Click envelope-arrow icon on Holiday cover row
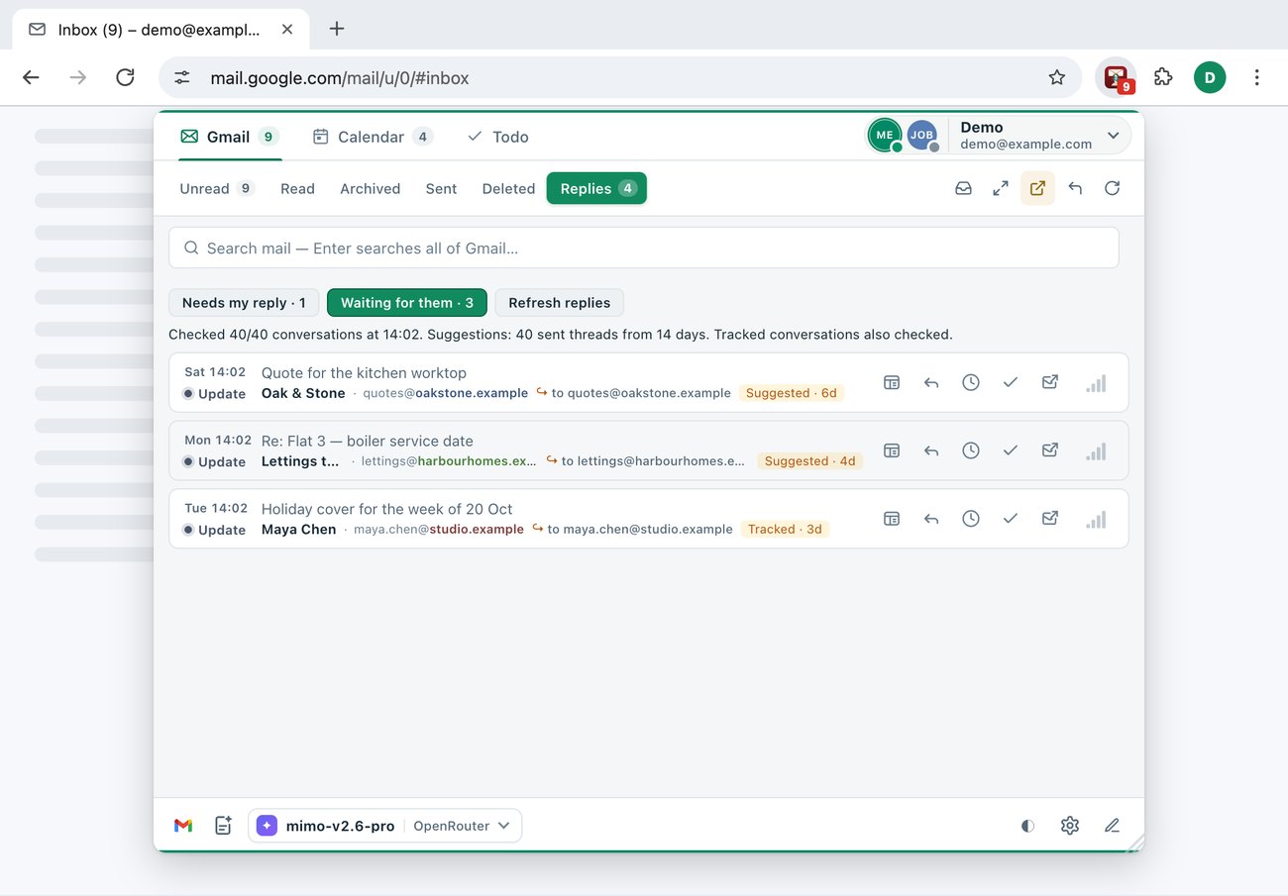 pos(1050,519)
